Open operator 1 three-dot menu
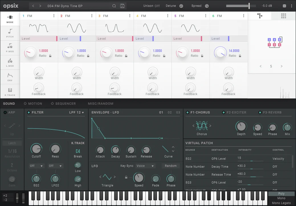The height and width of the screenshot is (206, 296). (54, 16)
